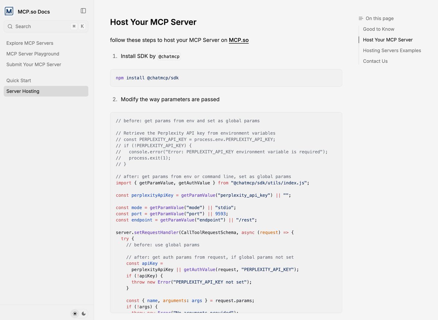438x320 pixels.
Task: Go to Quick Start page
Action: coord(19,81)
